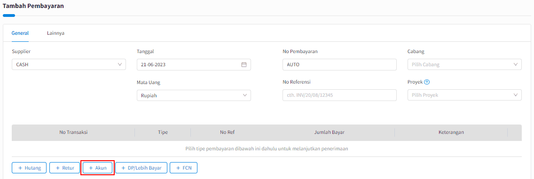Click the Tipe column header

pyautogui.click(x=163, y=132)
